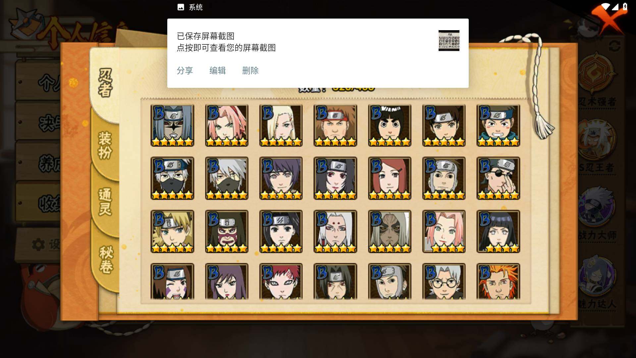Select the ninja with the black eye patch
Viewport: 636px width, 358px height.
(498, 178)
